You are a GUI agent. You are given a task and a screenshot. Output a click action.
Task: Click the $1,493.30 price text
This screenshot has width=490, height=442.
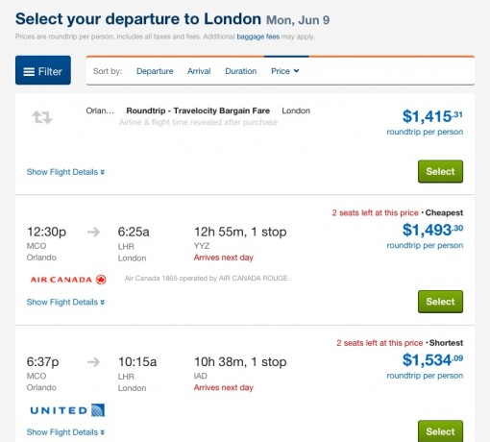click(x=432, y=230)
